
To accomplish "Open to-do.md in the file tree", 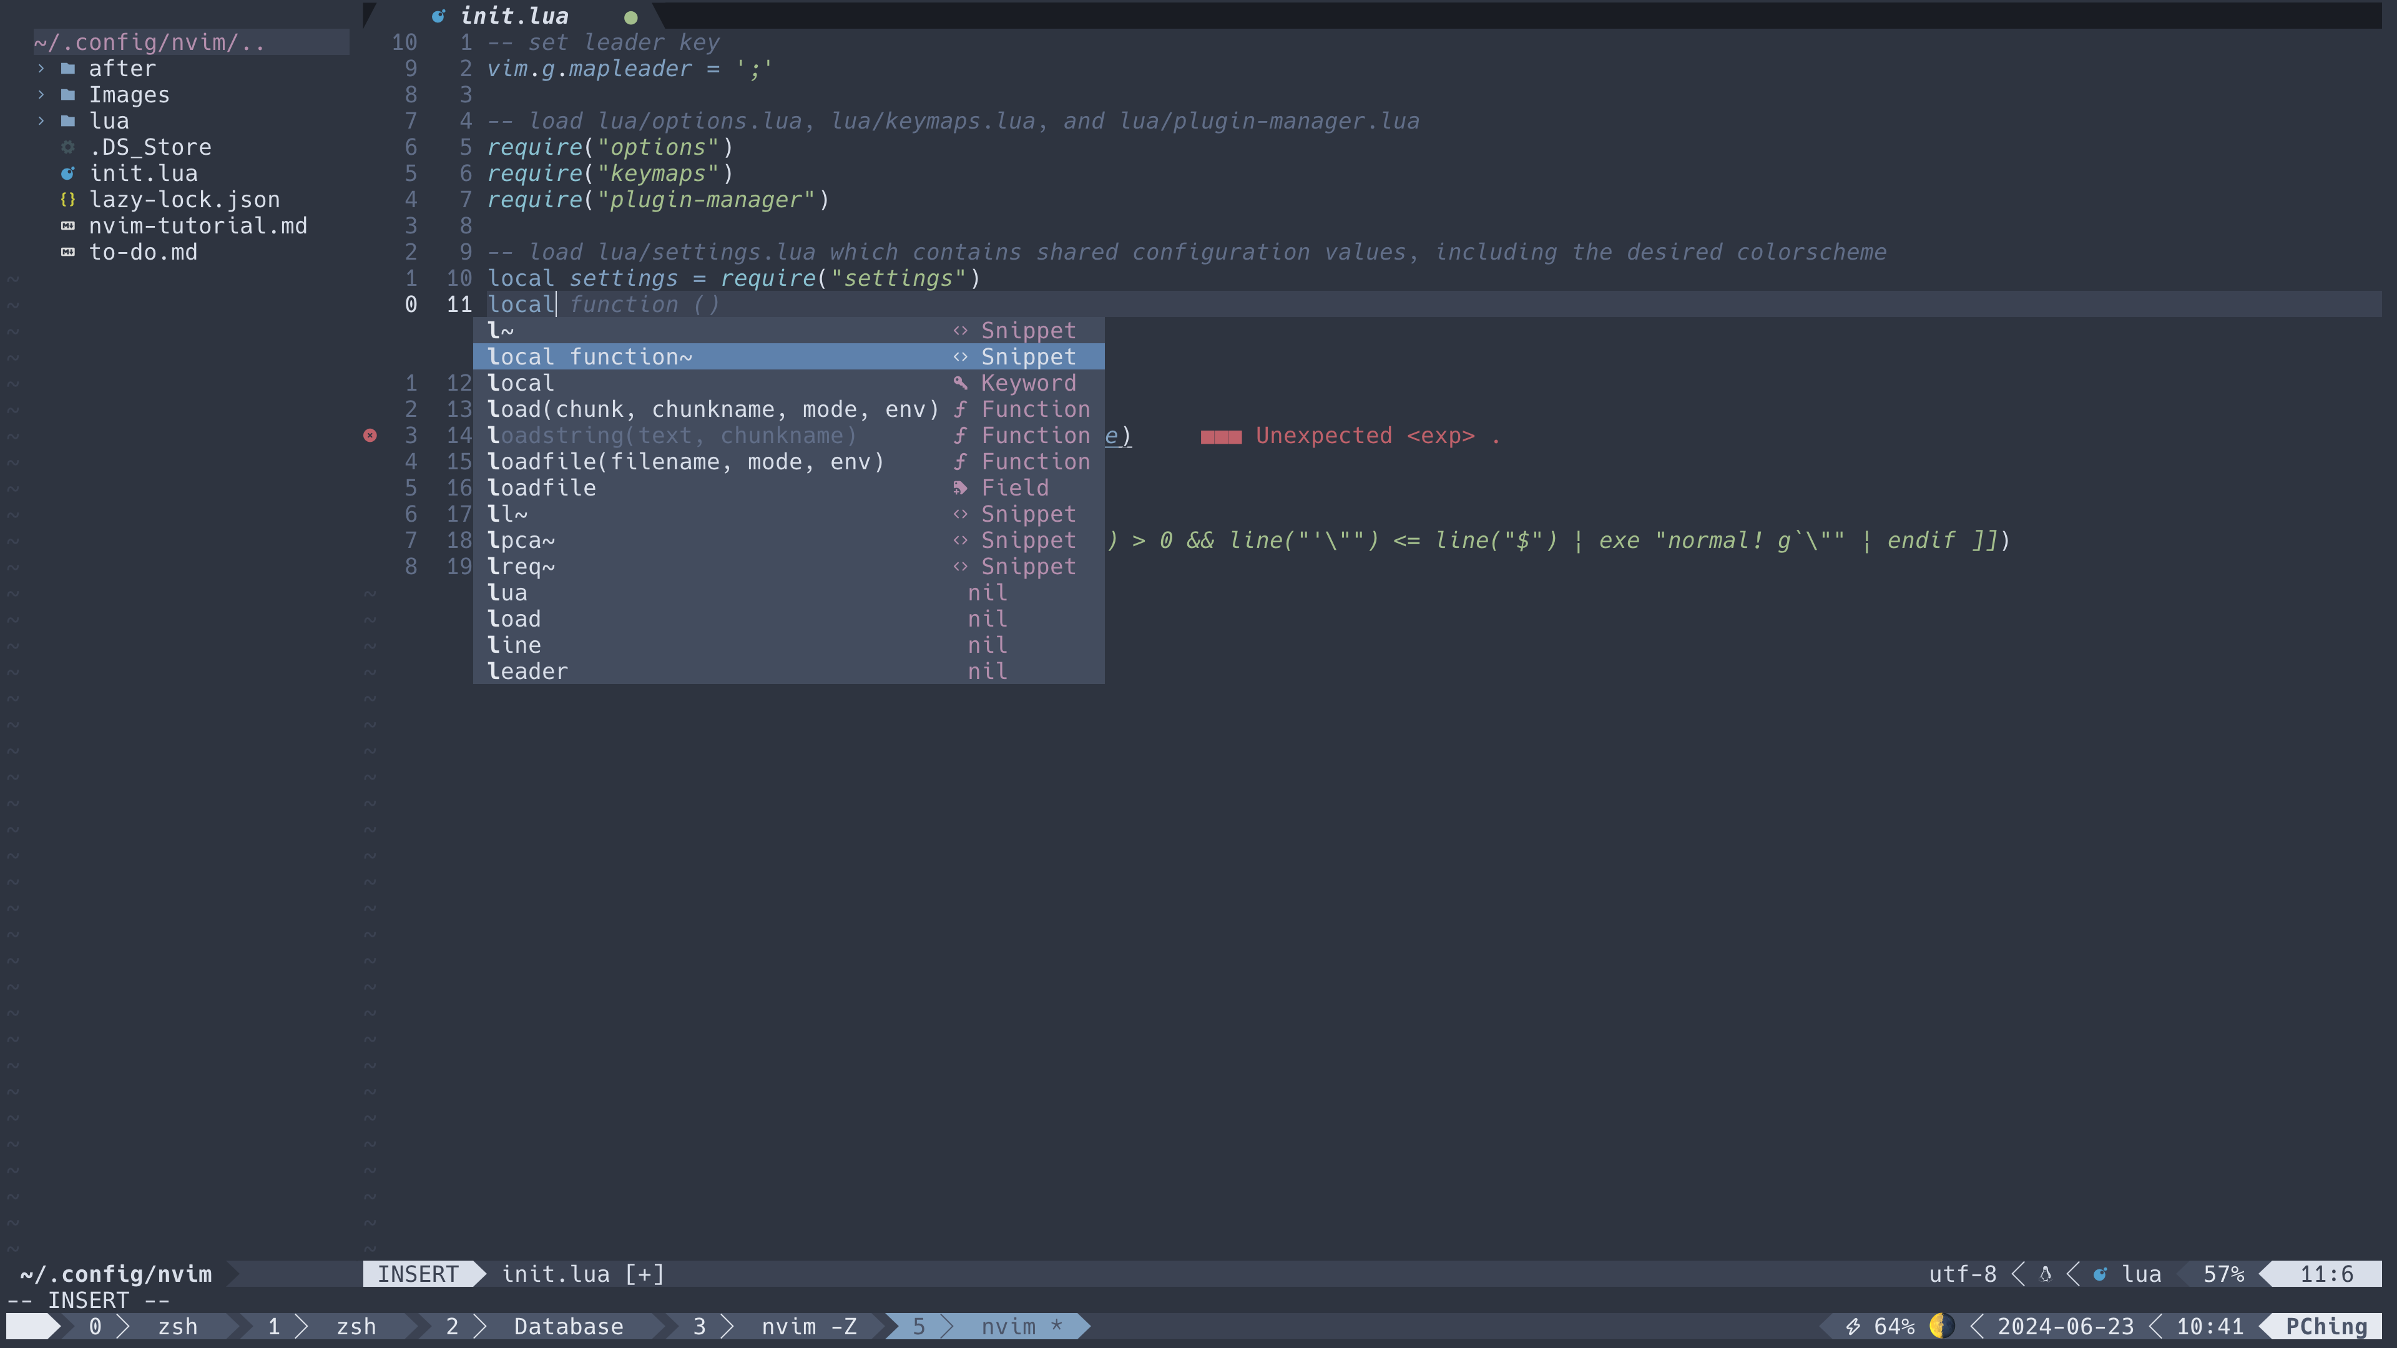I will click(x=144, y=252).
